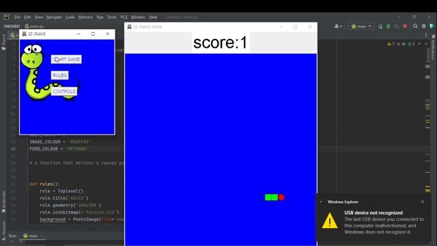
Task: Click the rule.iconbitmap code line
Action: pos(79,213)
